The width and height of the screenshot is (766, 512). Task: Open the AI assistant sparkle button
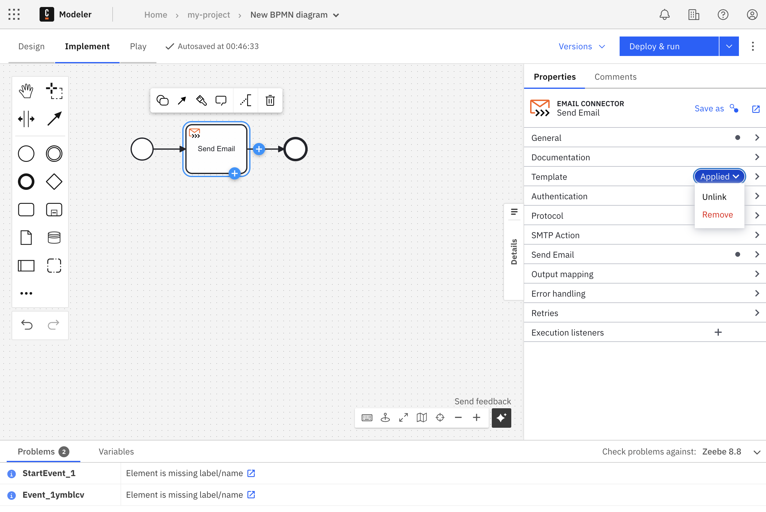pos(502,418)
